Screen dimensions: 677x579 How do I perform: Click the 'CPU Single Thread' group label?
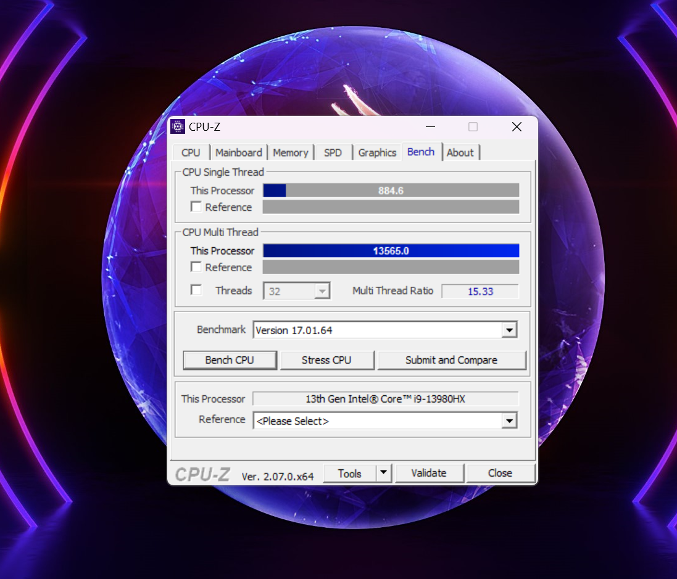point(223,172)
